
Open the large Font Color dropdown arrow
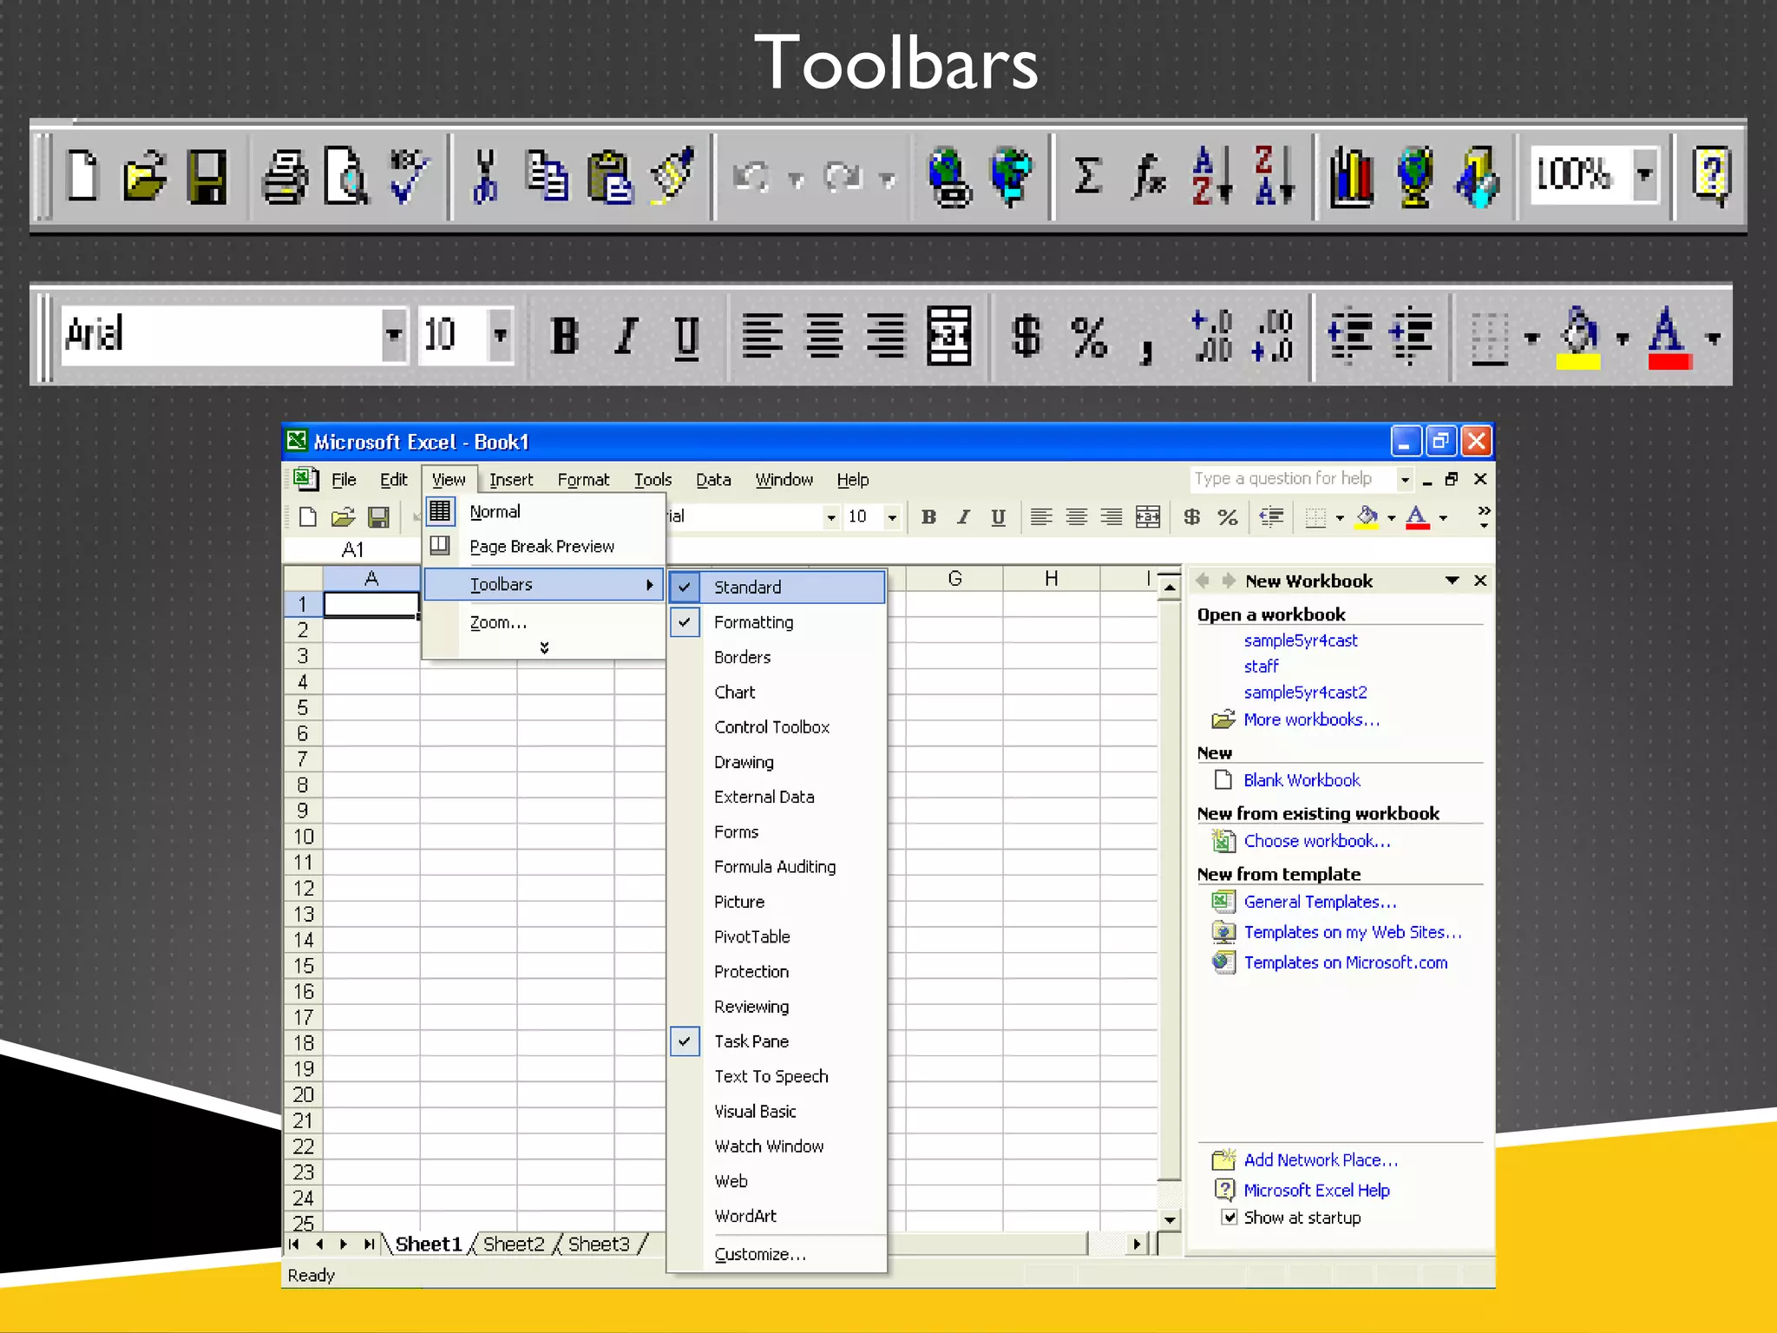click(x=1713, y=338)
